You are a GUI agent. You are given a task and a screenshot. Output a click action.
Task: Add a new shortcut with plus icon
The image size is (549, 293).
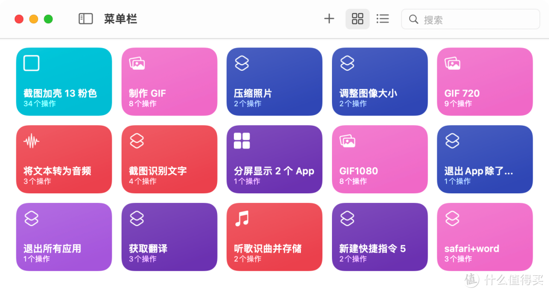point(329,19)
